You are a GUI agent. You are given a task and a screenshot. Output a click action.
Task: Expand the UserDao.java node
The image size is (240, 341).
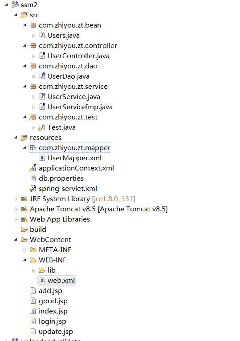[33, 76]
